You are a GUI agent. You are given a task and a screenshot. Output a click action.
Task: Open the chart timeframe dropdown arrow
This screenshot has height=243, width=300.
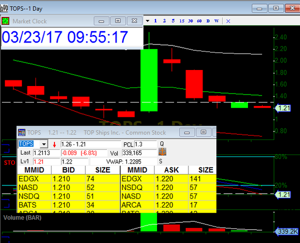148,21
